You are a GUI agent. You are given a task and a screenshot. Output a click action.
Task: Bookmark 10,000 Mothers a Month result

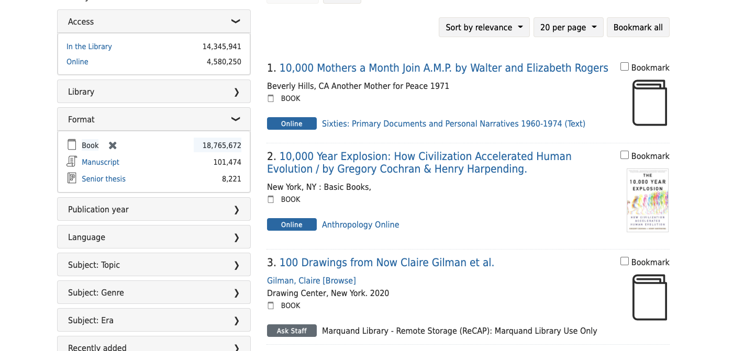[625, 66]
